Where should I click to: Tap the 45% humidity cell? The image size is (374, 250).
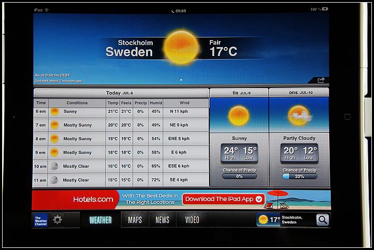pos(156,111)
